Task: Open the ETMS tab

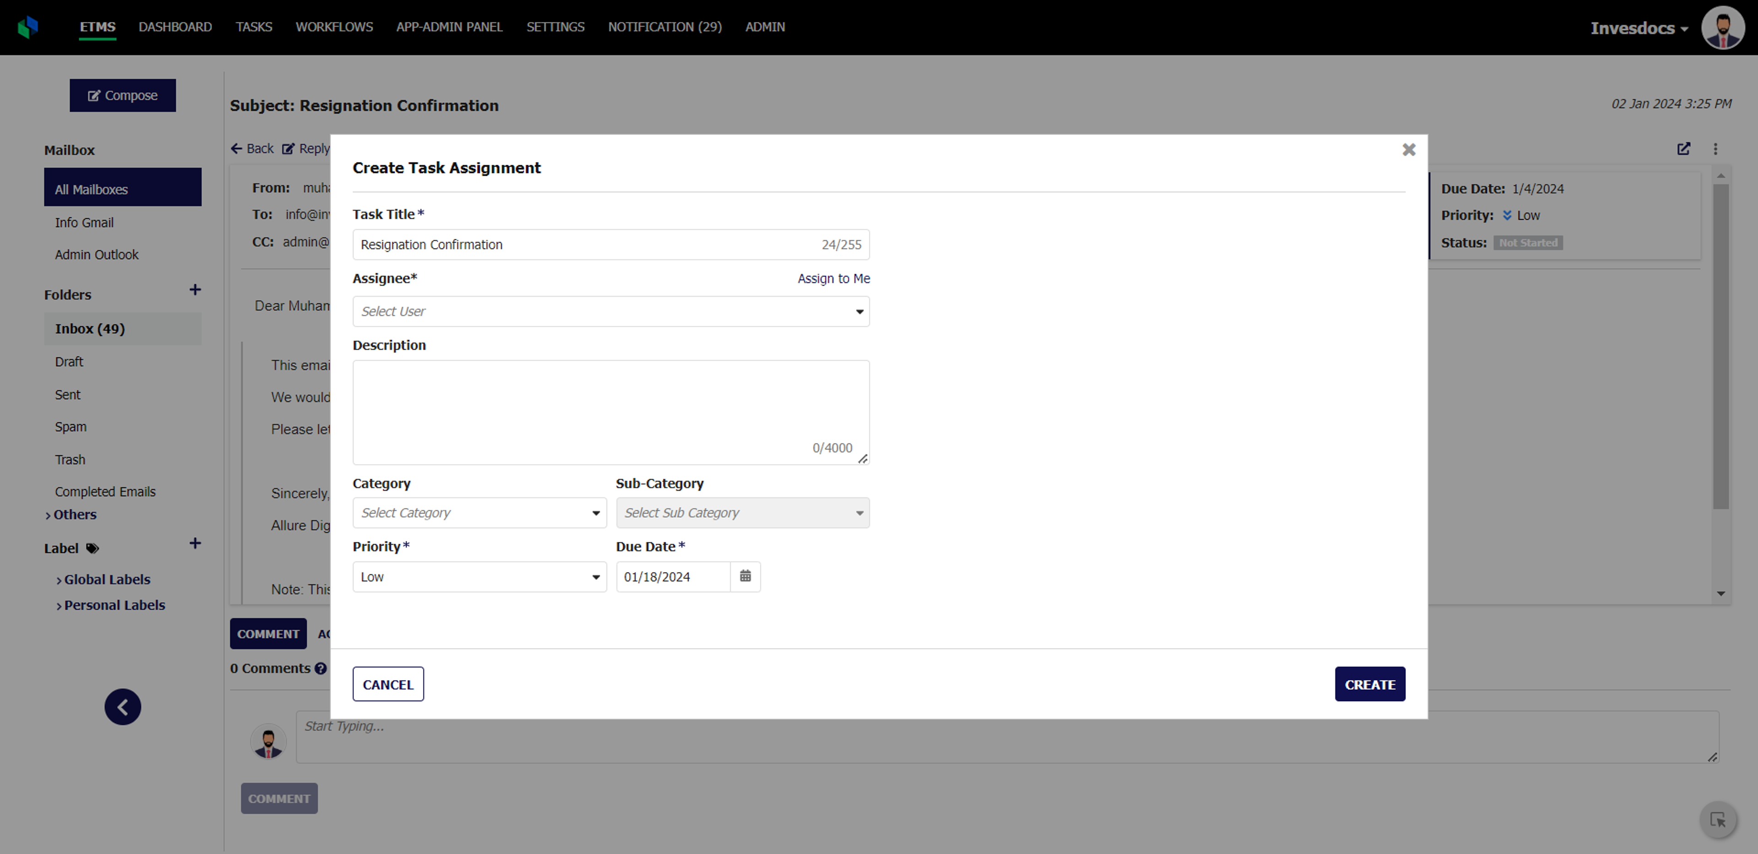Action: pos(98,27)
